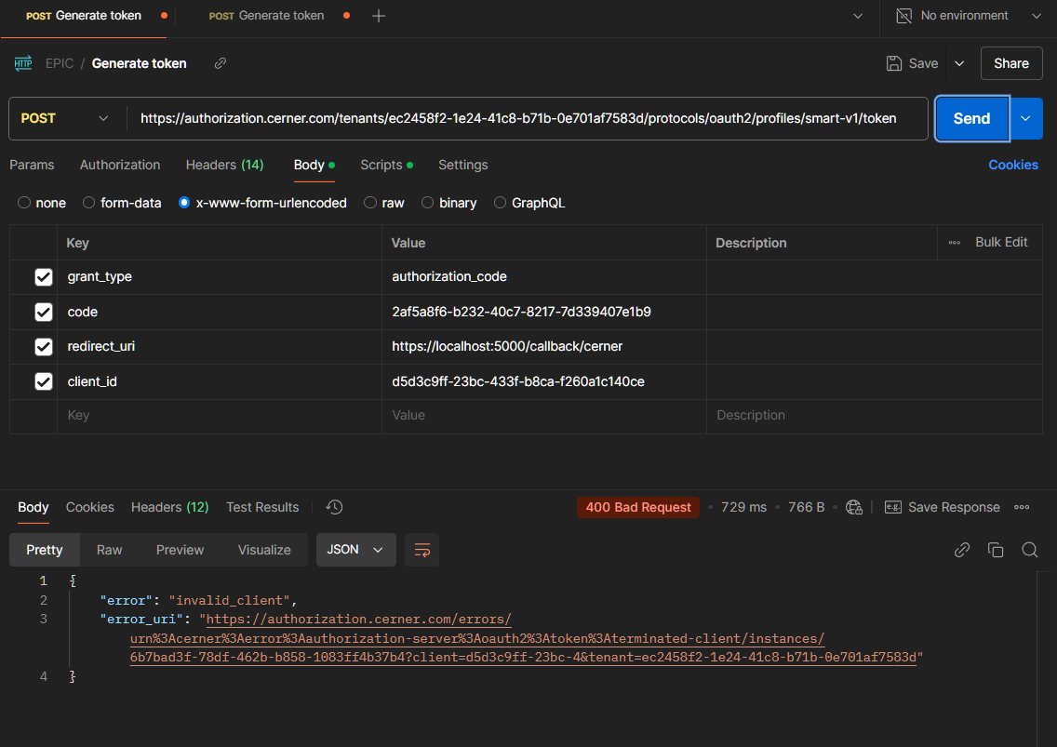Select the Raw response view
This screenshot has height=747, width=1057.
pyautogui.click(x=109, y=550)
